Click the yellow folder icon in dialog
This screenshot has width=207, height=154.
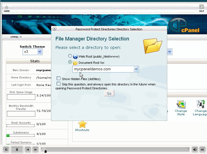coord(153,46)
